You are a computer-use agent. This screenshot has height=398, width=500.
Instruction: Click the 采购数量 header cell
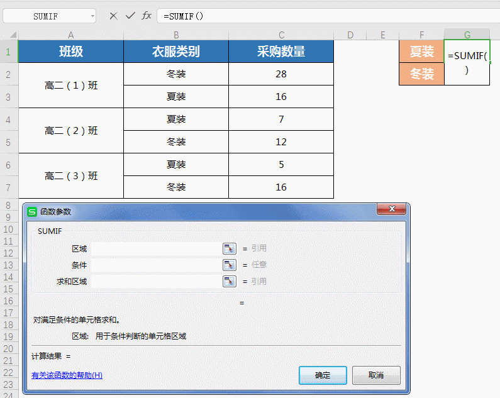(281, 52)
